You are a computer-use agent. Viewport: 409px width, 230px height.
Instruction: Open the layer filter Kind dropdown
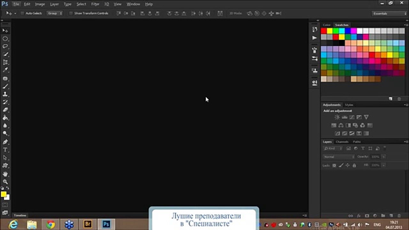[x=333, y=149]
